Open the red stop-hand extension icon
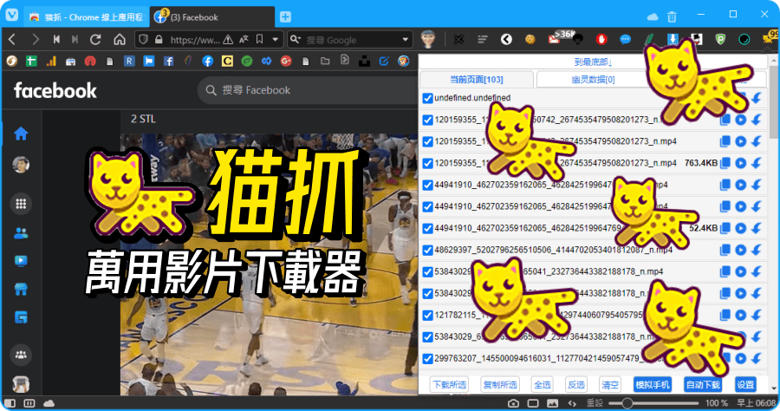 coord(601,39)
